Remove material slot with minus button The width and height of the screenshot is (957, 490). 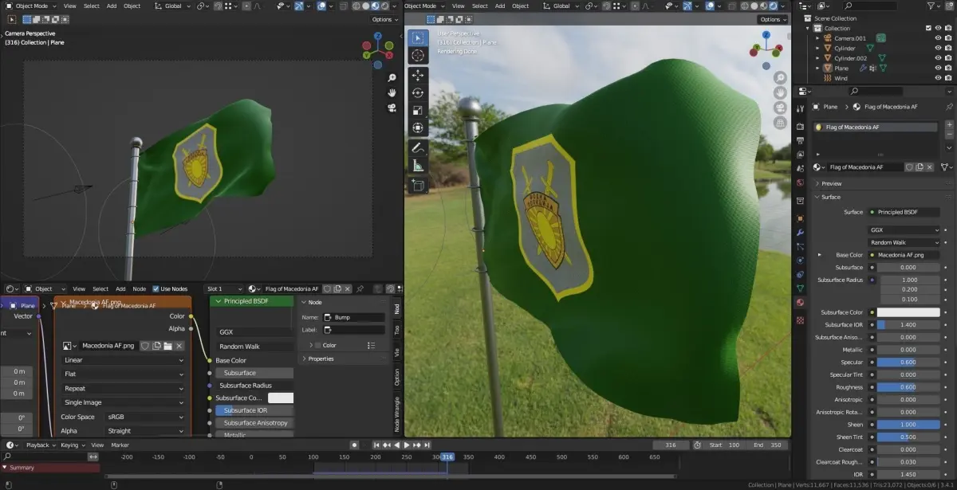[949, 135]
